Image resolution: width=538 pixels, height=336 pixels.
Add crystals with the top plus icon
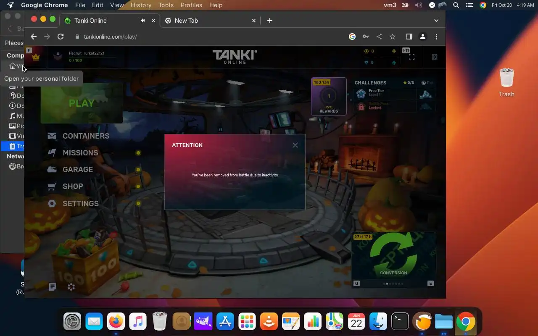[x=394, y=51]
